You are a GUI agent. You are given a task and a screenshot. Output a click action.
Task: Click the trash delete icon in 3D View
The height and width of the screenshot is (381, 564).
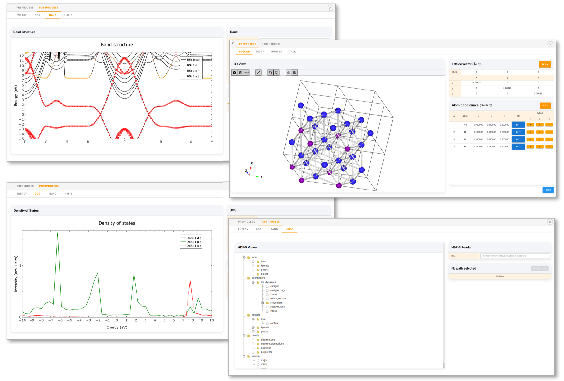[x=240, y=73]
